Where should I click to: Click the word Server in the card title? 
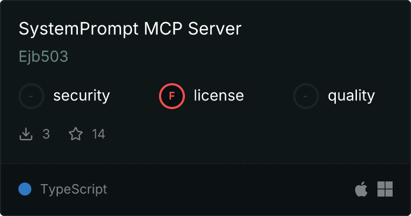pos(215,29)
